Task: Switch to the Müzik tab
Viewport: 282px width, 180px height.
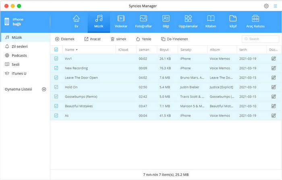Action: pyautogui.click(x=99, y=22)
